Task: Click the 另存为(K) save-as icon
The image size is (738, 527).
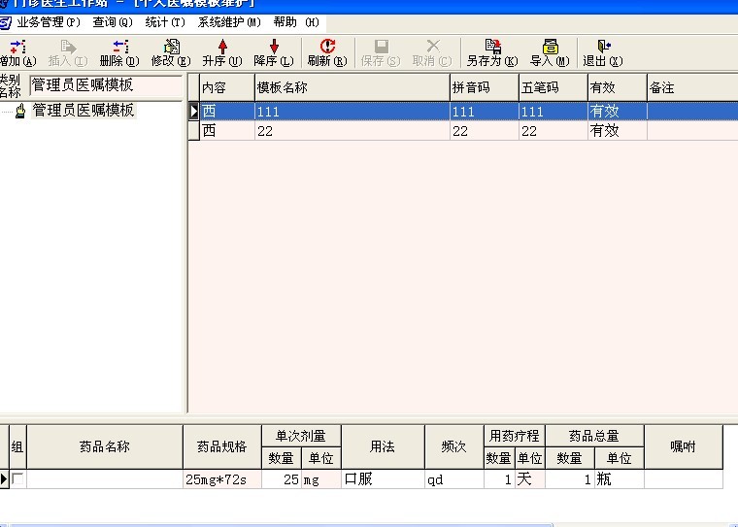Action: pyautogui.click(x=492, y=47)
